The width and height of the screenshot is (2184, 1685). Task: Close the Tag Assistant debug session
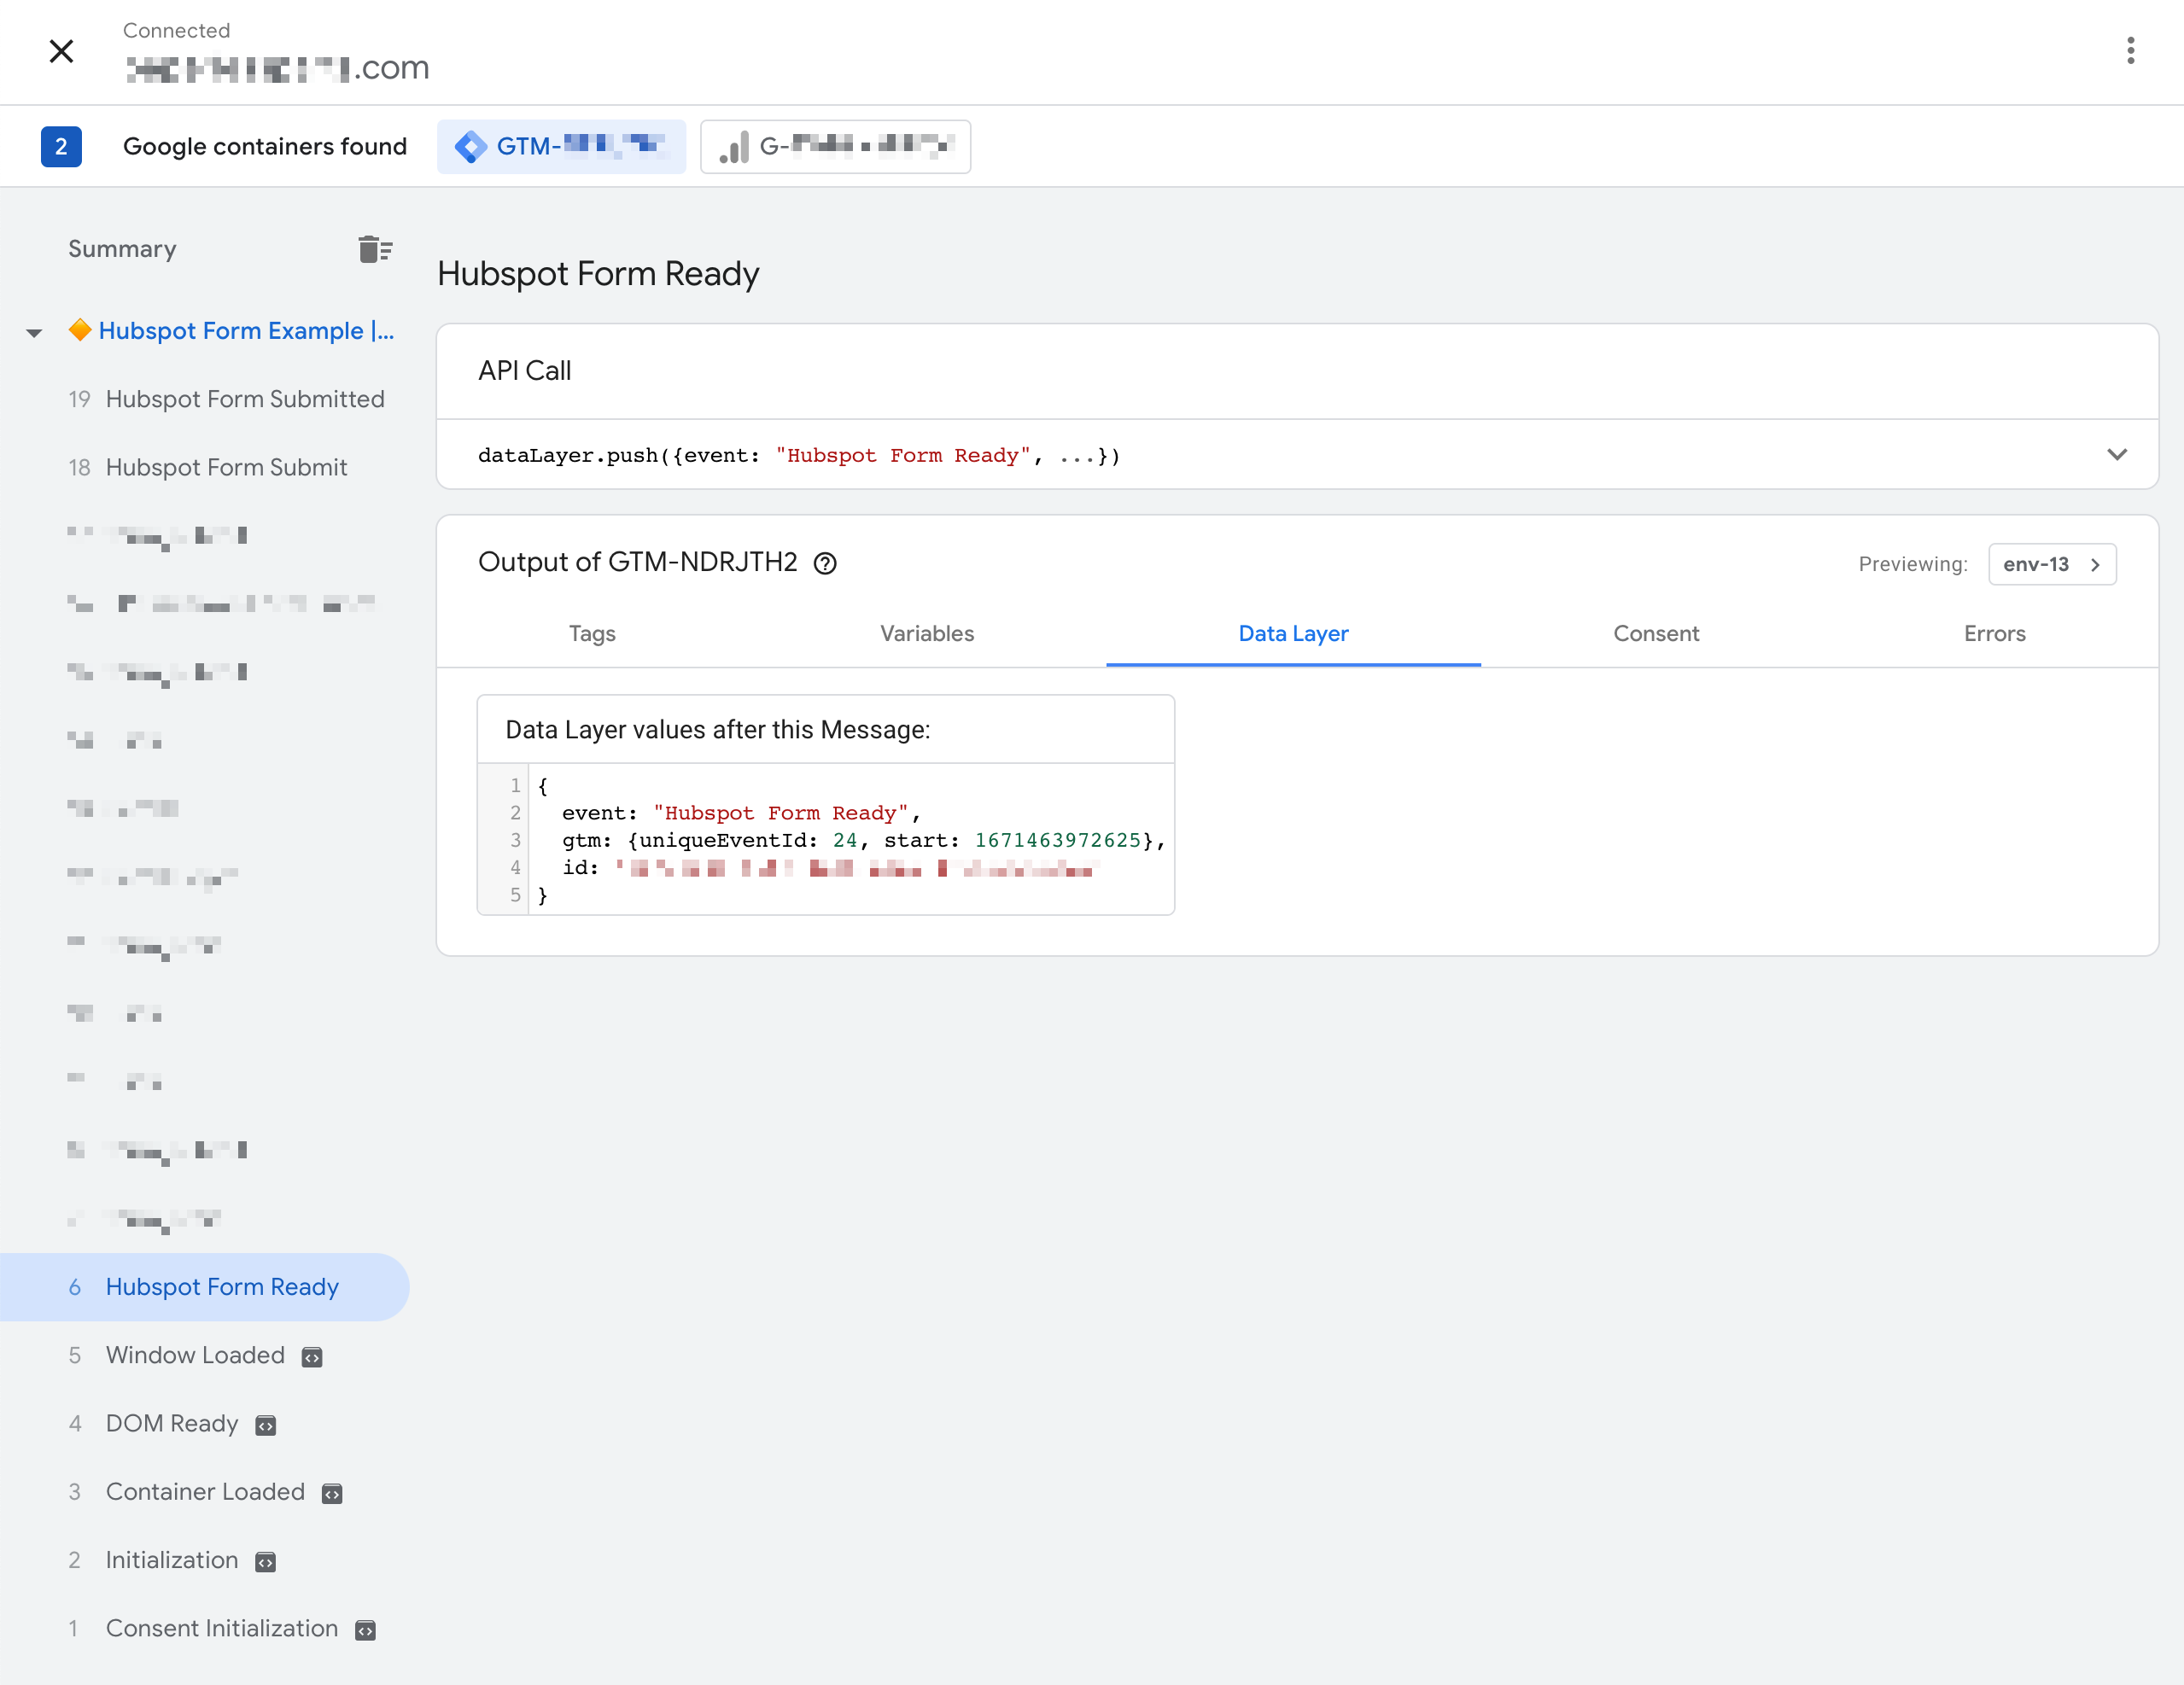coord(61,51)
